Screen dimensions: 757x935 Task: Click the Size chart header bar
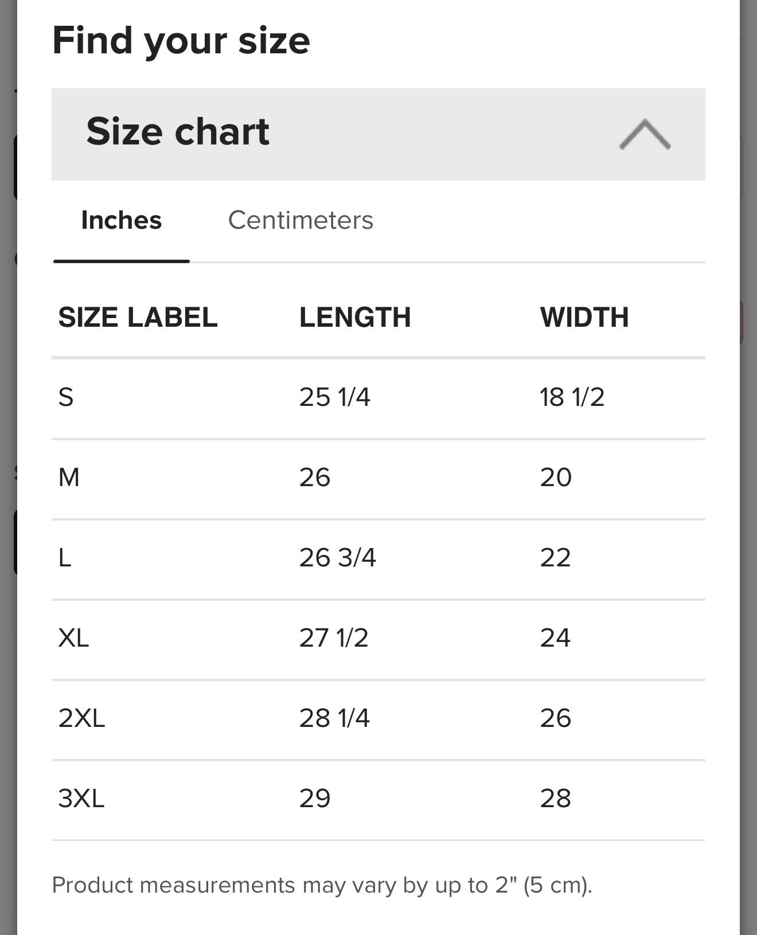point(378,134)
